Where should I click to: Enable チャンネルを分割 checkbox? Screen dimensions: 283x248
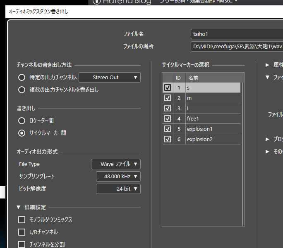tap(22, 244)
